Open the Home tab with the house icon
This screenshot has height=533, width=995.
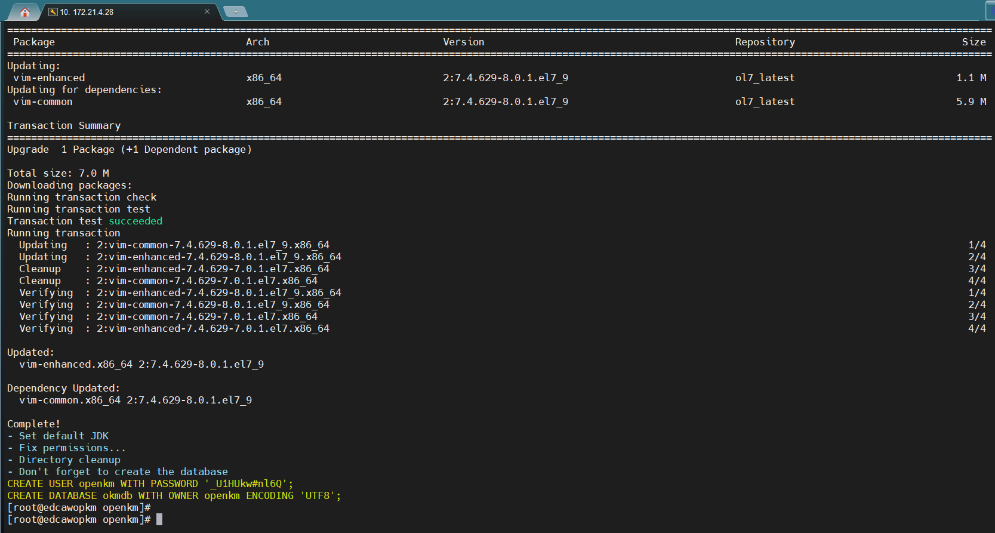coord(24,12)
